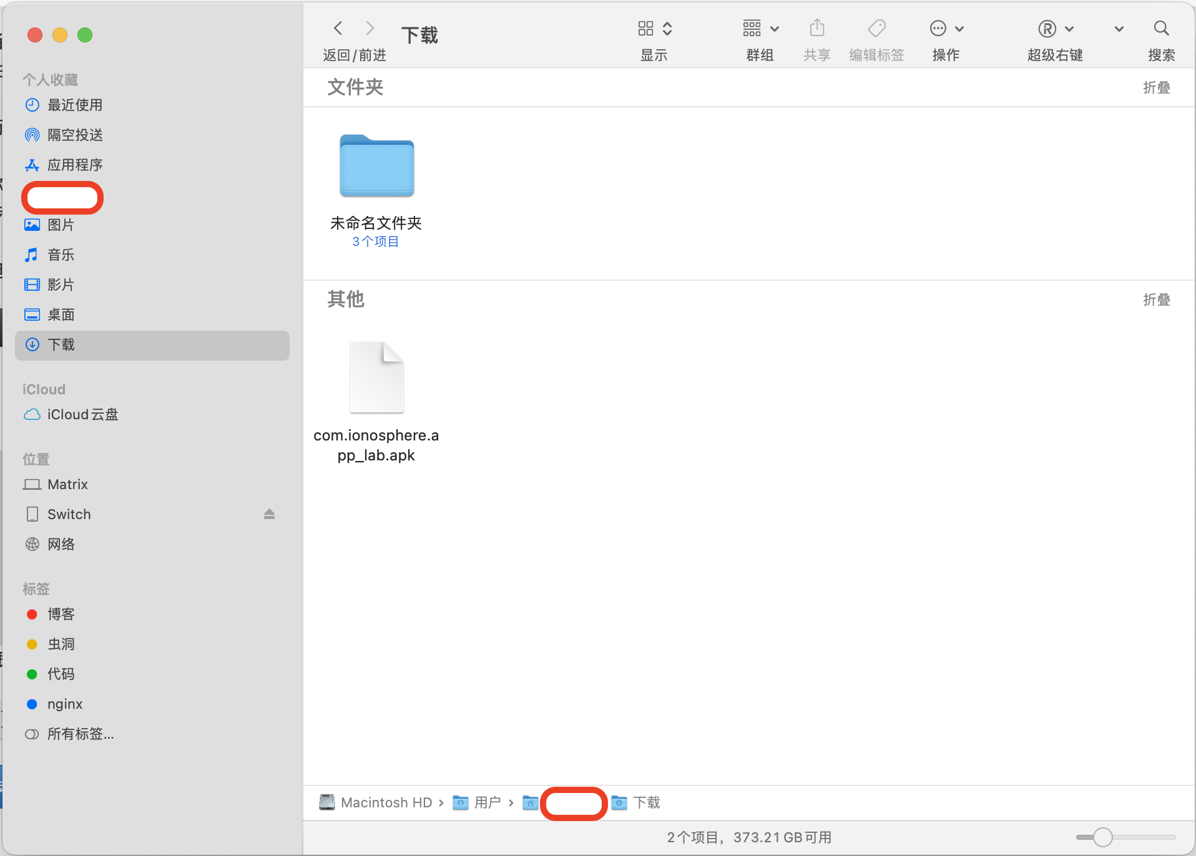The height and width of the screenshot is (856, 1196).
Task: Select the 未命名文件夹 folder icon
Action: tap(376, 166)
